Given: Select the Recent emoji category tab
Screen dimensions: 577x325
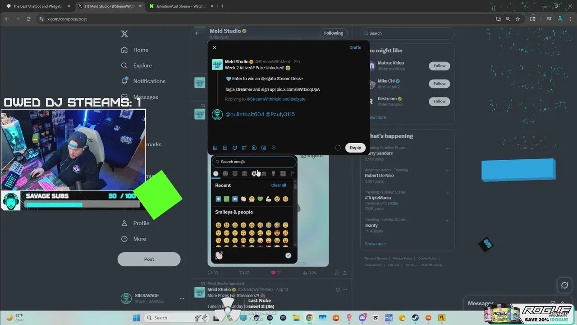Looking at the screenshot, I should click(216, 173).
